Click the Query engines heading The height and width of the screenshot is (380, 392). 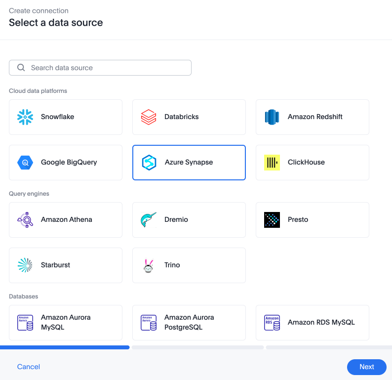[x=29, y=194]
